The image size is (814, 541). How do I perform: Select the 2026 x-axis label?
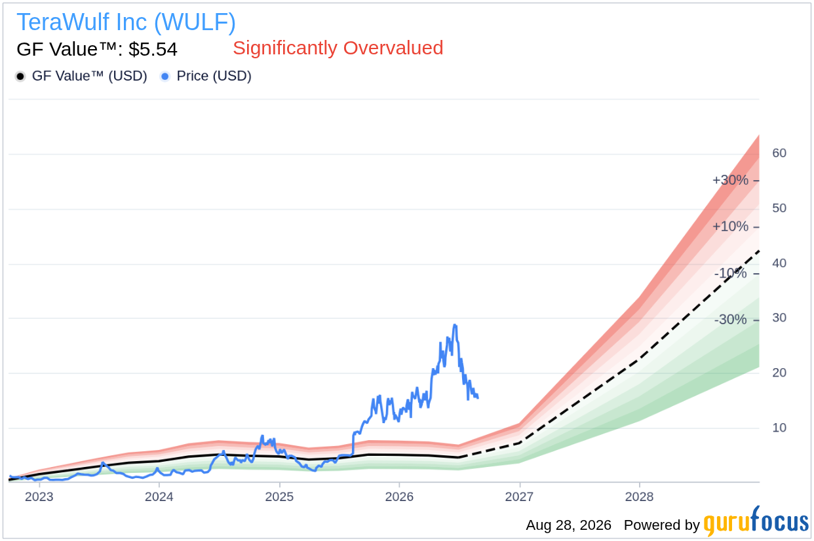click(399, 497)
